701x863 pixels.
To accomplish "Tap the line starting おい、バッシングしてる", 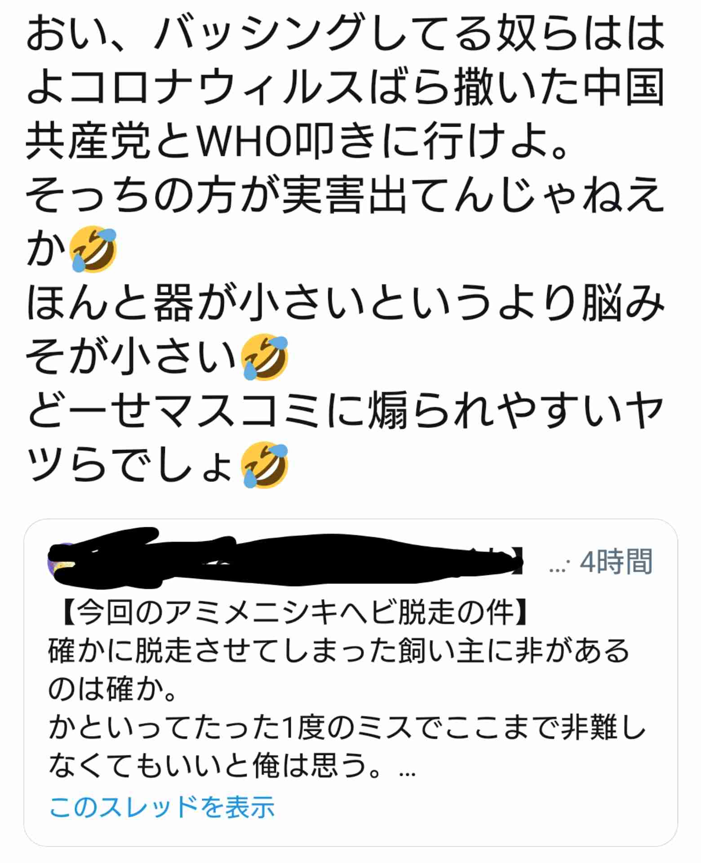I will (346, 33).
